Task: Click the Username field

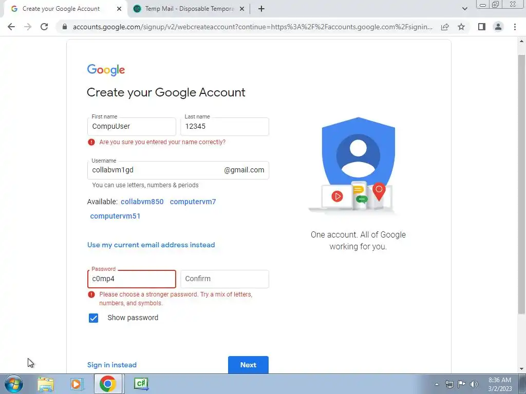Action: 178,170
